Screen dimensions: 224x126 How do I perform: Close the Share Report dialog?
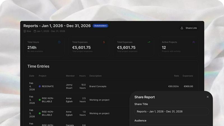(x=207, y=97)
